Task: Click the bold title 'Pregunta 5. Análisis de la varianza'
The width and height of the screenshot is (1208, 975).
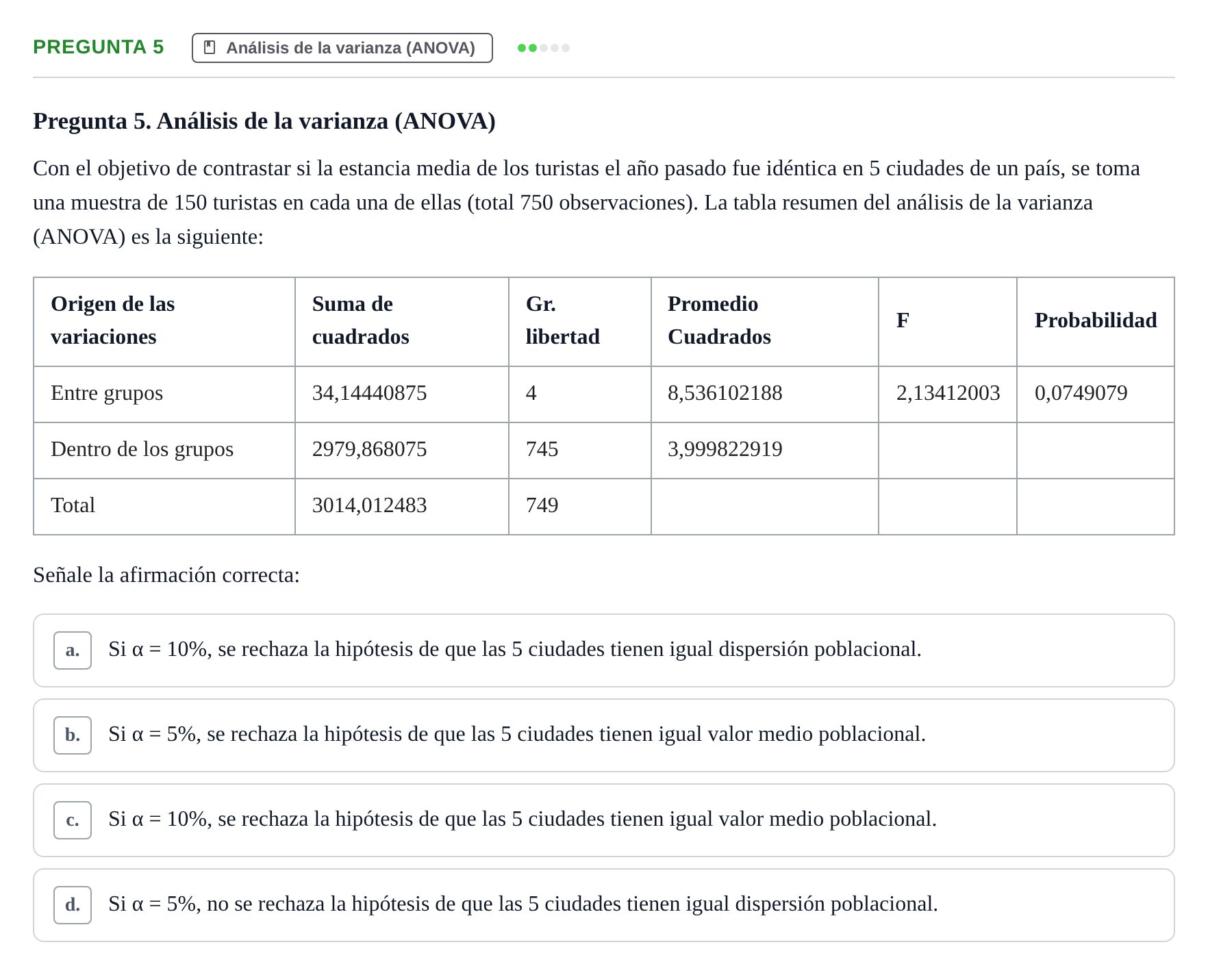Action: pos(264,121)
